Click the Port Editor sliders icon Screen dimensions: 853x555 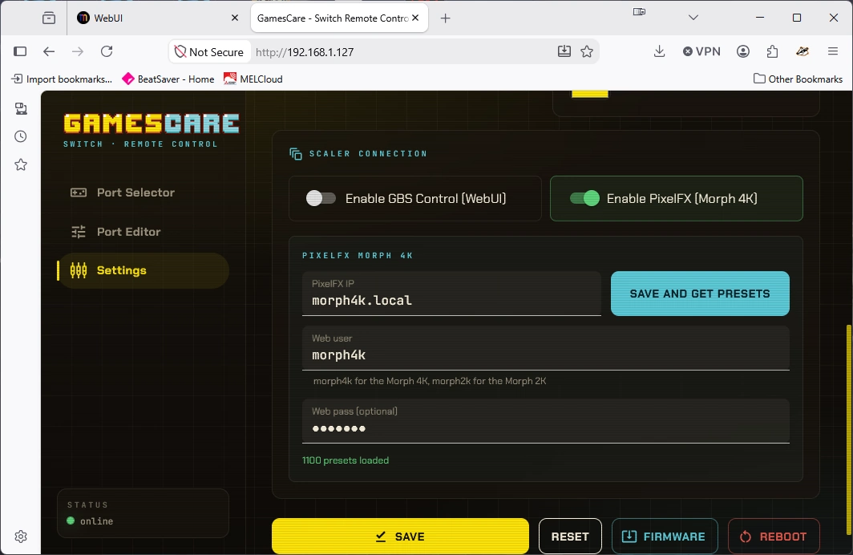(79, 232)
